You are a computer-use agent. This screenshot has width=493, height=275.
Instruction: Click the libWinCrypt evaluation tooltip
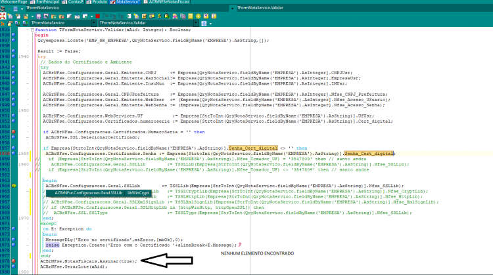coord(138,193)
